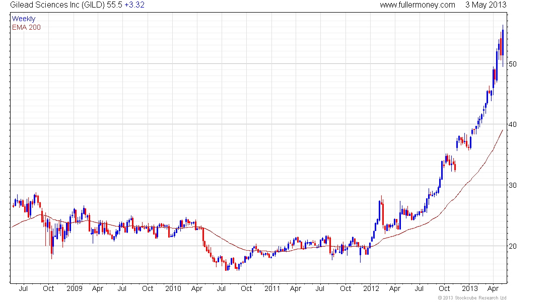Click the date 3 May 2013
Viewport: 554px width, 302px height.
(486, 5)
